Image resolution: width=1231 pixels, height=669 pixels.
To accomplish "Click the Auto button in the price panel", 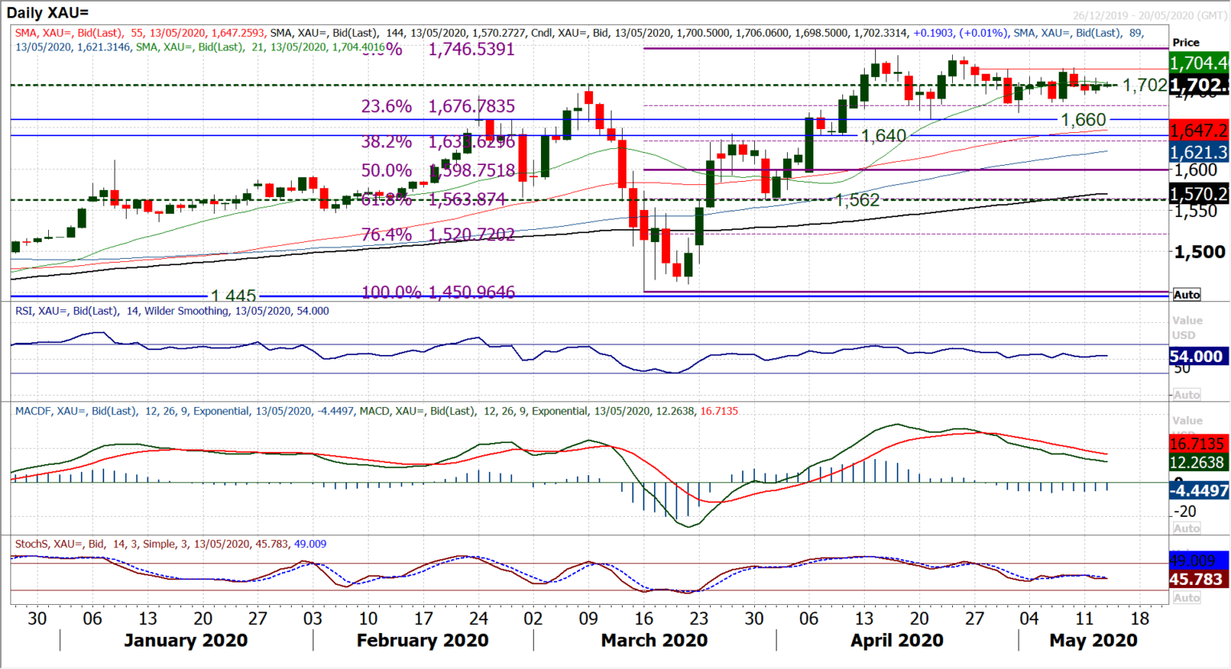I will tap(1186, 295).
